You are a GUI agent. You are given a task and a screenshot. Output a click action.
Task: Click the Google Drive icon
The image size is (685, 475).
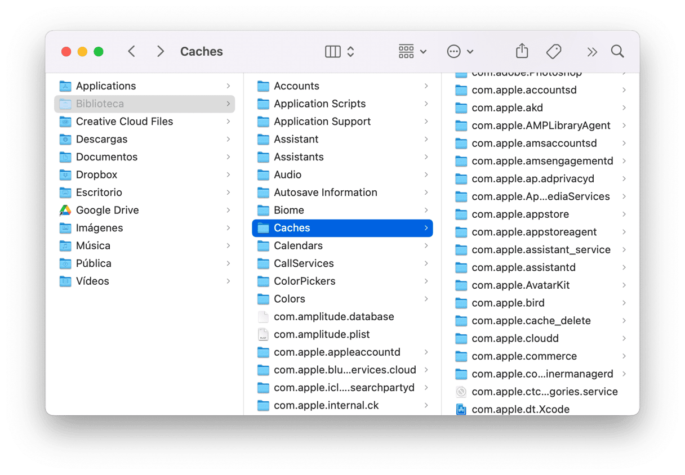pos(66,210)
